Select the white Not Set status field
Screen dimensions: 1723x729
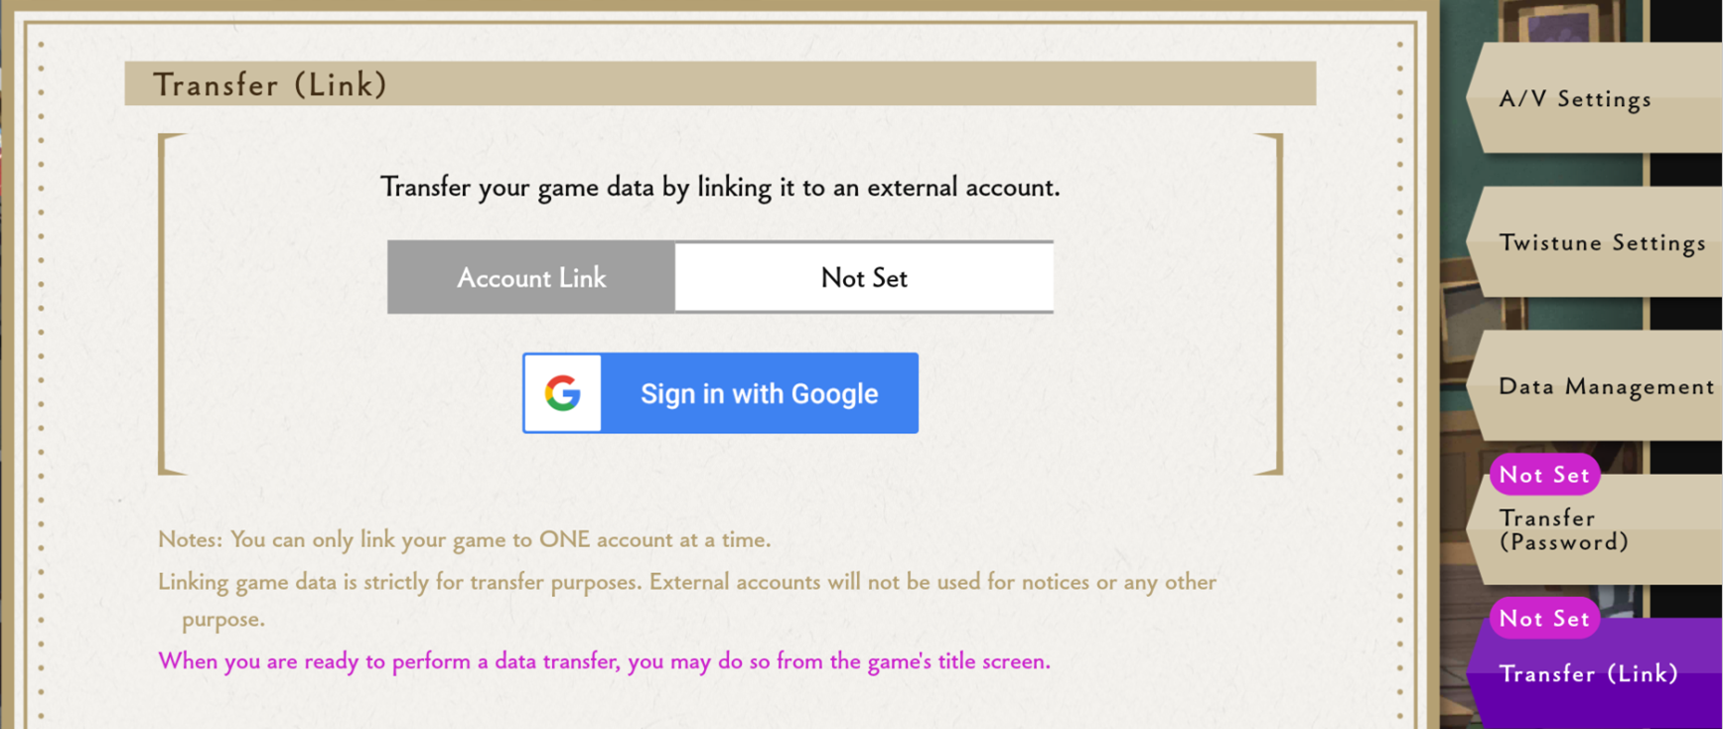coord(864,277)
